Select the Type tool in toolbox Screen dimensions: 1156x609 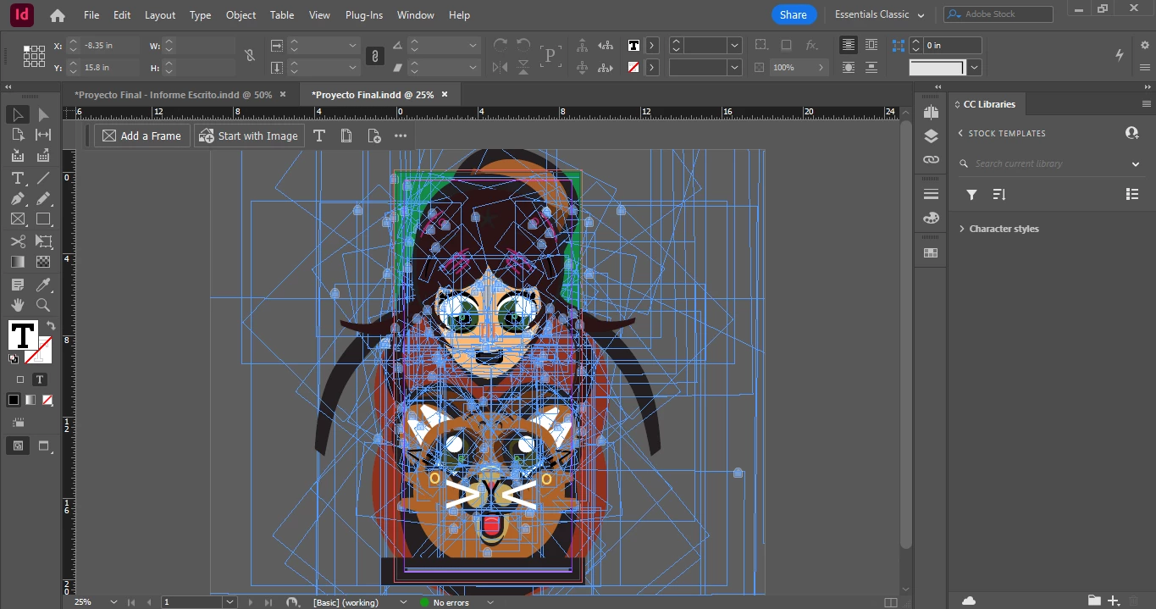18,178
